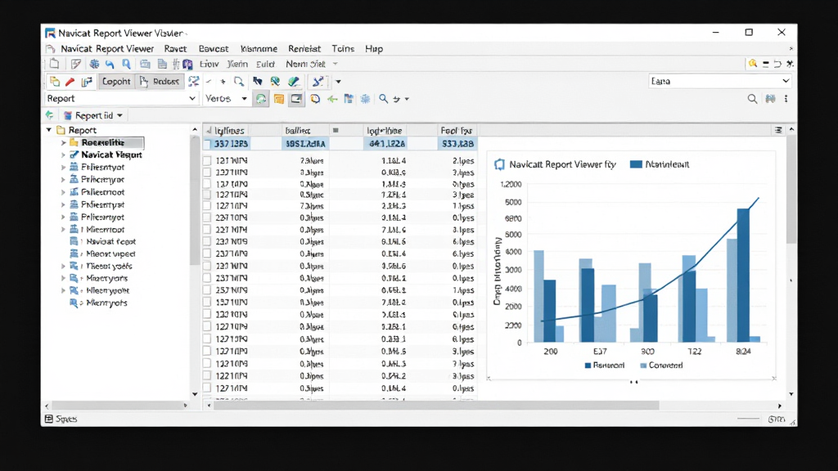Sort by the Ballica column header
The image size is (838, 471).
(x=298, y=130)
